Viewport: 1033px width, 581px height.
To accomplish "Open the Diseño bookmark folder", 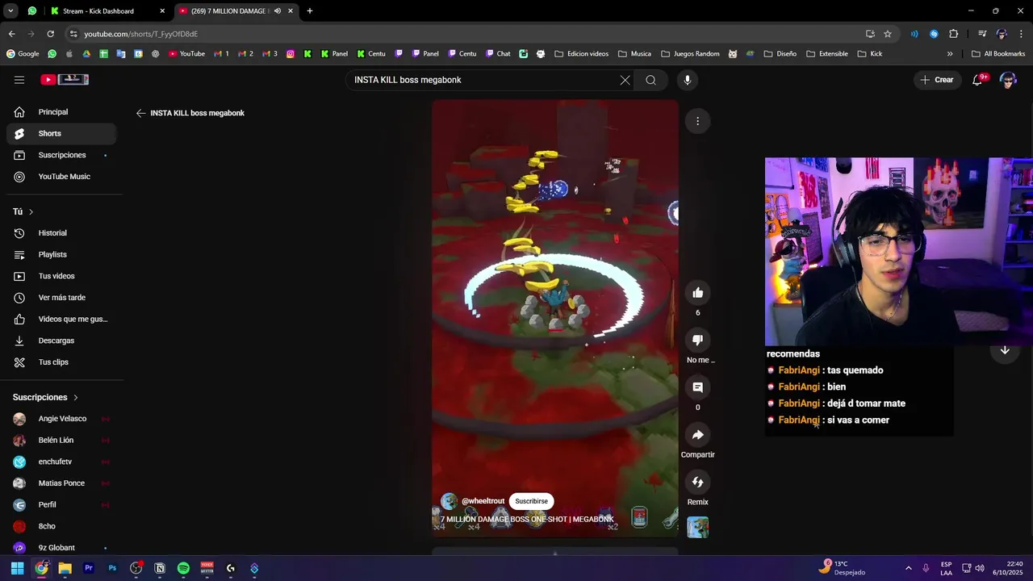I will tap(780, 54).
